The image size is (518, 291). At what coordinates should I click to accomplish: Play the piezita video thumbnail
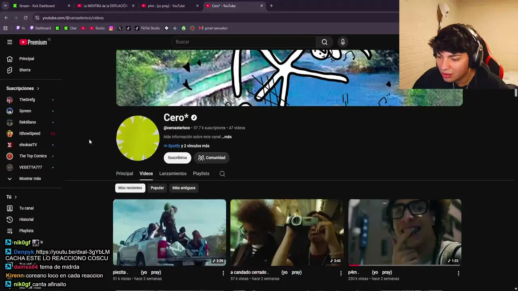coord(170,232)
